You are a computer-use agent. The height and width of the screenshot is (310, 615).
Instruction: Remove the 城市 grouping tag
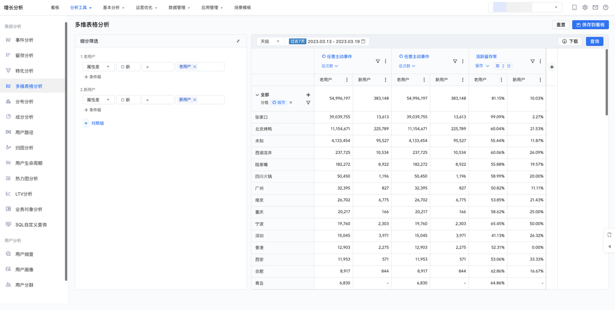pos(291,103)
